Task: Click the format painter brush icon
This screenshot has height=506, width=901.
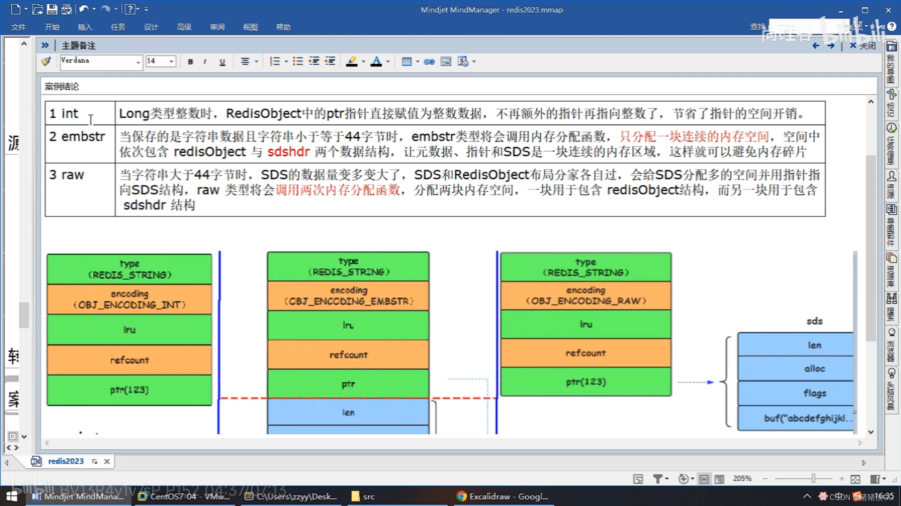Action: pyautogui.click(x=46, y=61)
